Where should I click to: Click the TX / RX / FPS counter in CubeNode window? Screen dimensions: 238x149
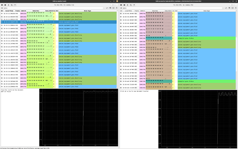click(x=183, y=5)
